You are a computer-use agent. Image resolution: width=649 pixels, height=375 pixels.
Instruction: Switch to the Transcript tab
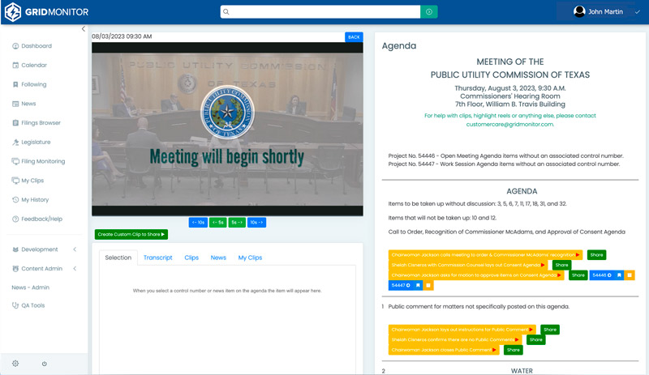click(157, 258)
